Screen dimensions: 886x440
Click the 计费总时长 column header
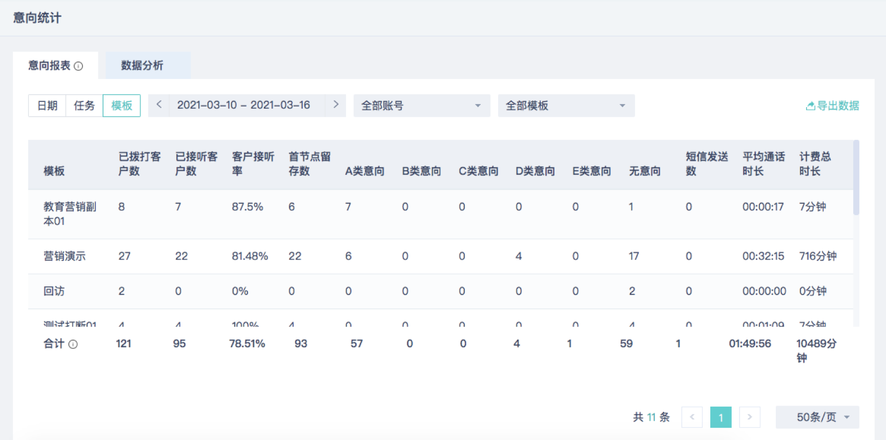click(815, 164)
